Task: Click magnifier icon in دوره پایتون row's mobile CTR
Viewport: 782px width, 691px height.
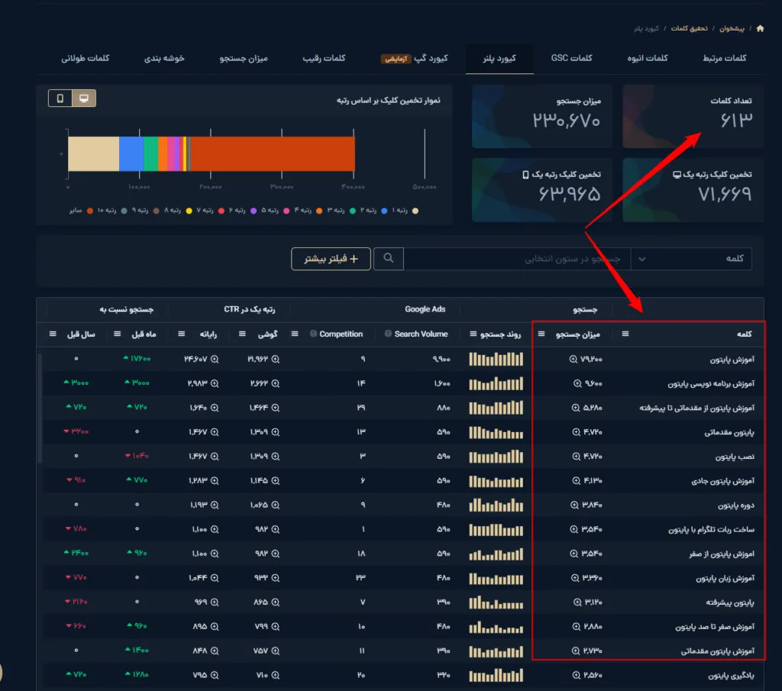Action: [x=275, y=505]
